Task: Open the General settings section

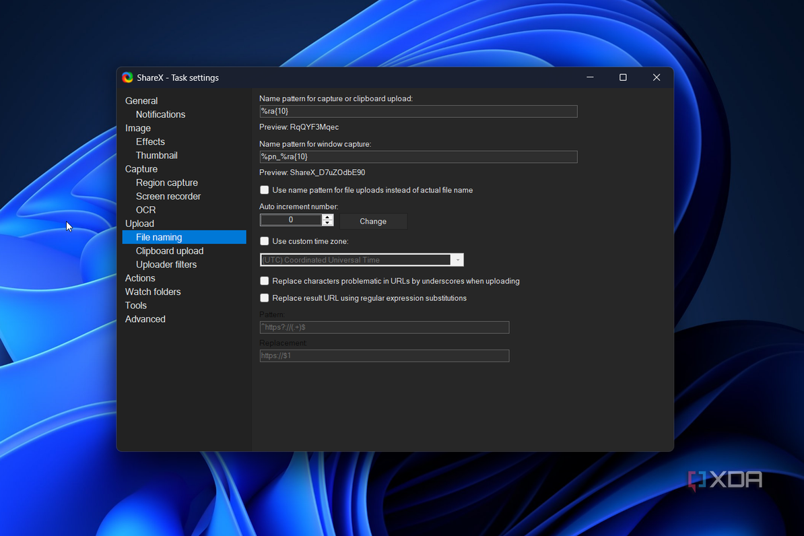Action: 141,101
